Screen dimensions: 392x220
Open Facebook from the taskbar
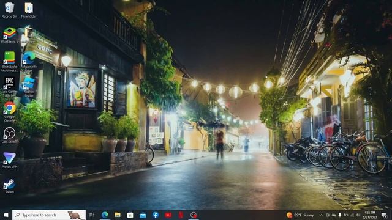[156, 215]
